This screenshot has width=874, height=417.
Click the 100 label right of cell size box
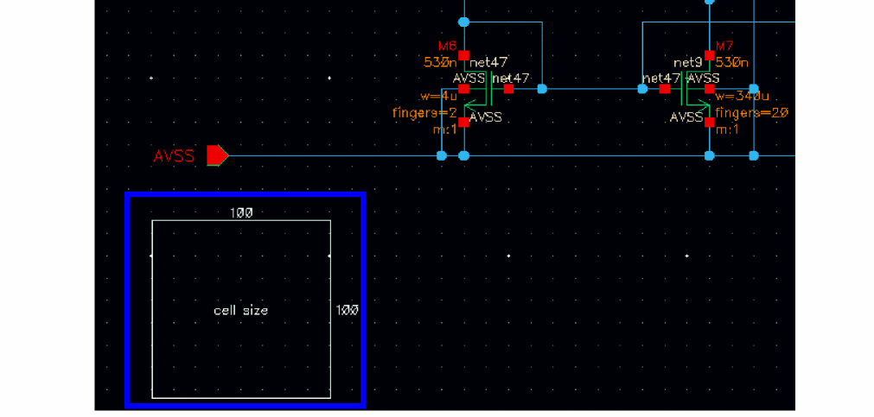tap(348, 310)
